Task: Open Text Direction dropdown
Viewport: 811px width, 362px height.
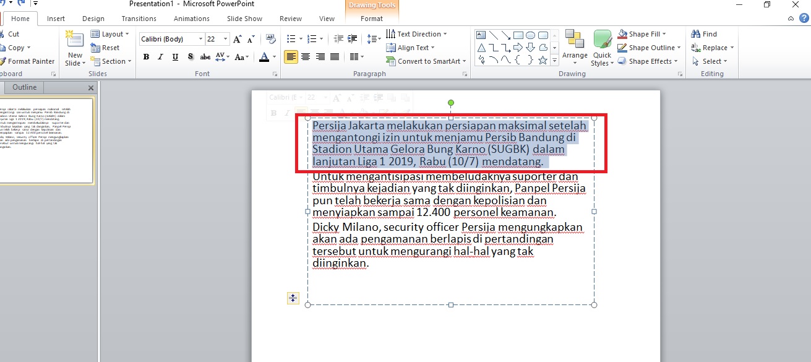Action: tap(416, 34)
